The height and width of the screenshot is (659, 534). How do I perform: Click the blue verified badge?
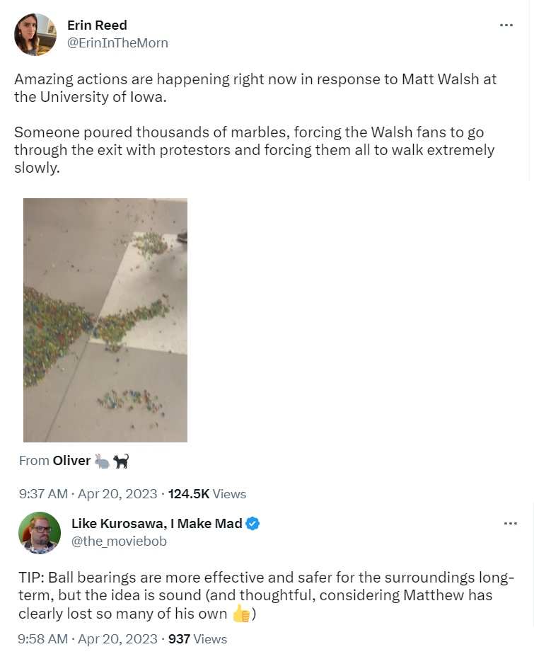(253, 524)
